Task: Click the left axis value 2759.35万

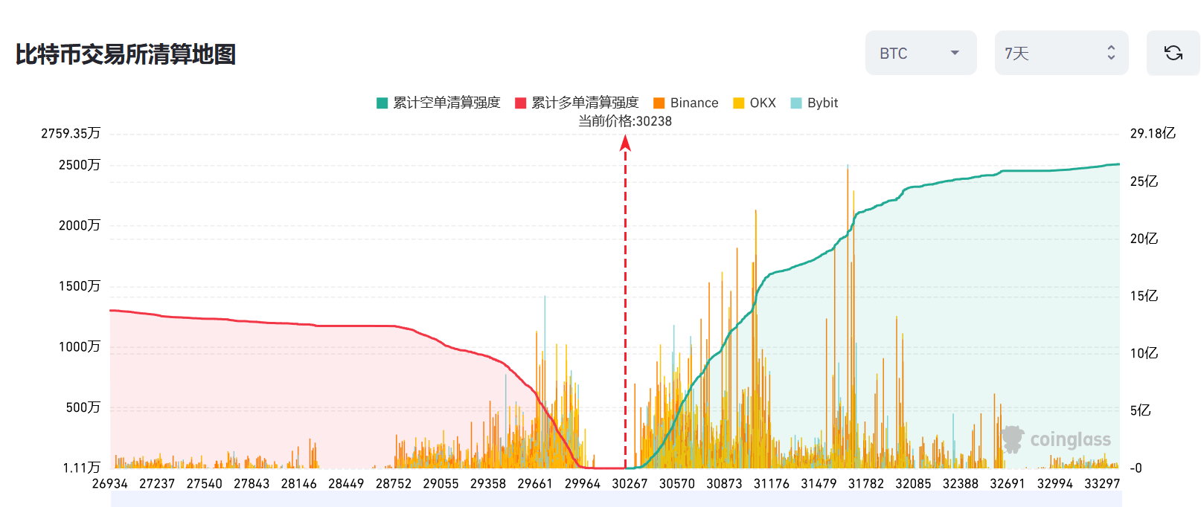Action: (x=71, y=133)
